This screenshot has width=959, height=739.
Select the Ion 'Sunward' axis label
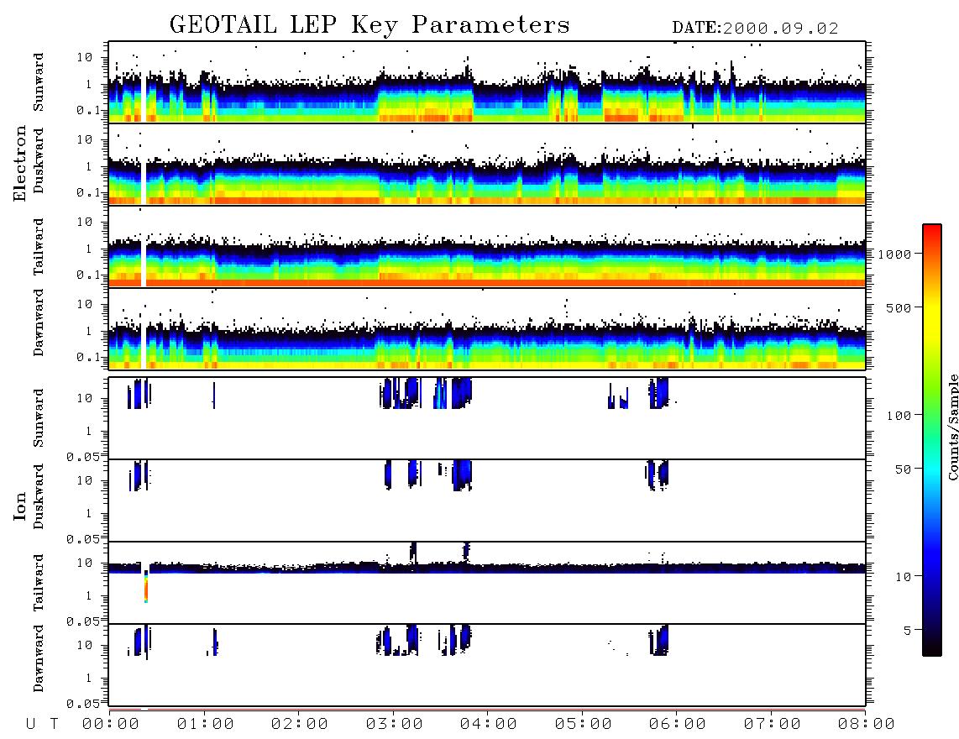(x=39, y=418)
